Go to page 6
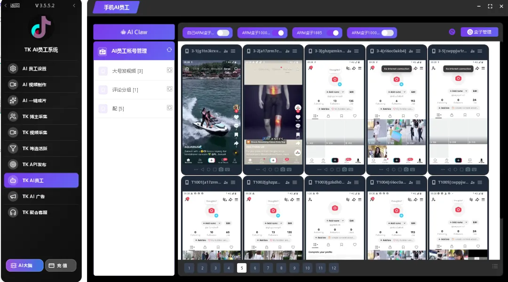Screen dimensions: 508x282 click(255, 268)
